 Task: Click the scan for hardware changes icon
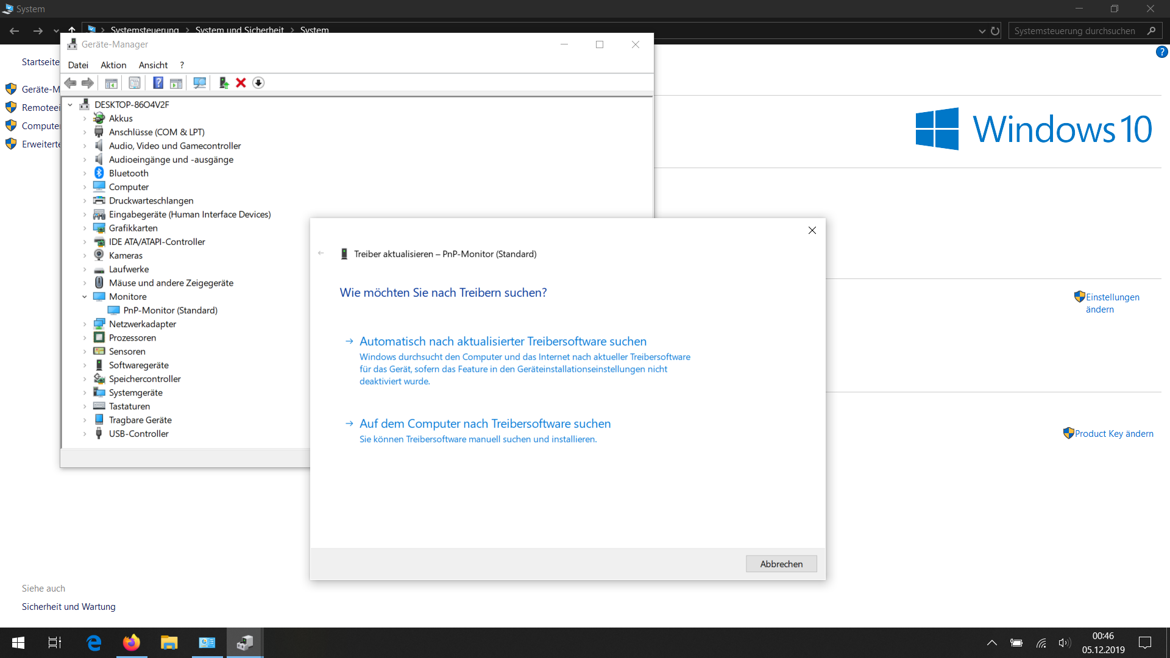(x=199, y=83)
